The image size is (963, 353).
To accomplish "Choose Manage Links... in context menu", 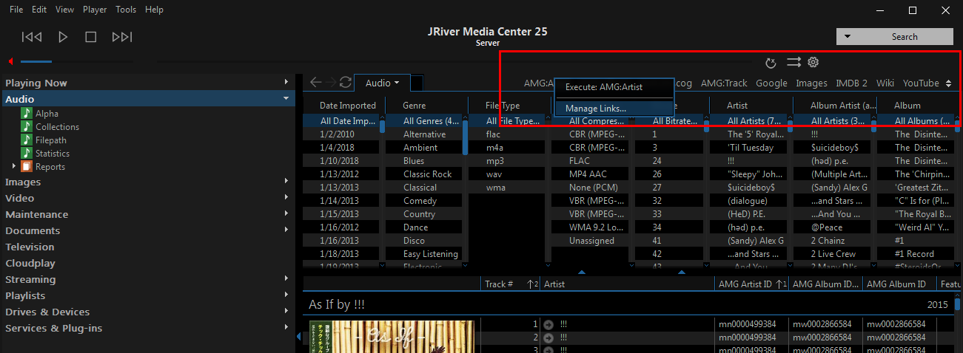I will (614, 109).
